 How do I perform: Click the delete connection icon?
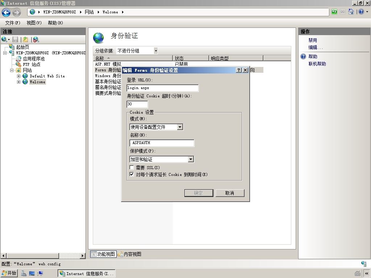36,39
